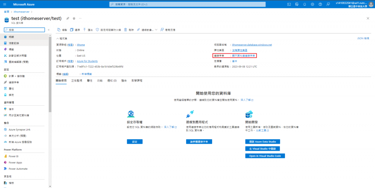Image resolution: width=375 pixels, height=188 pixels.
Task: Click 設定伺服器防火牆 in toolbar
Action: tap(108, 30)
